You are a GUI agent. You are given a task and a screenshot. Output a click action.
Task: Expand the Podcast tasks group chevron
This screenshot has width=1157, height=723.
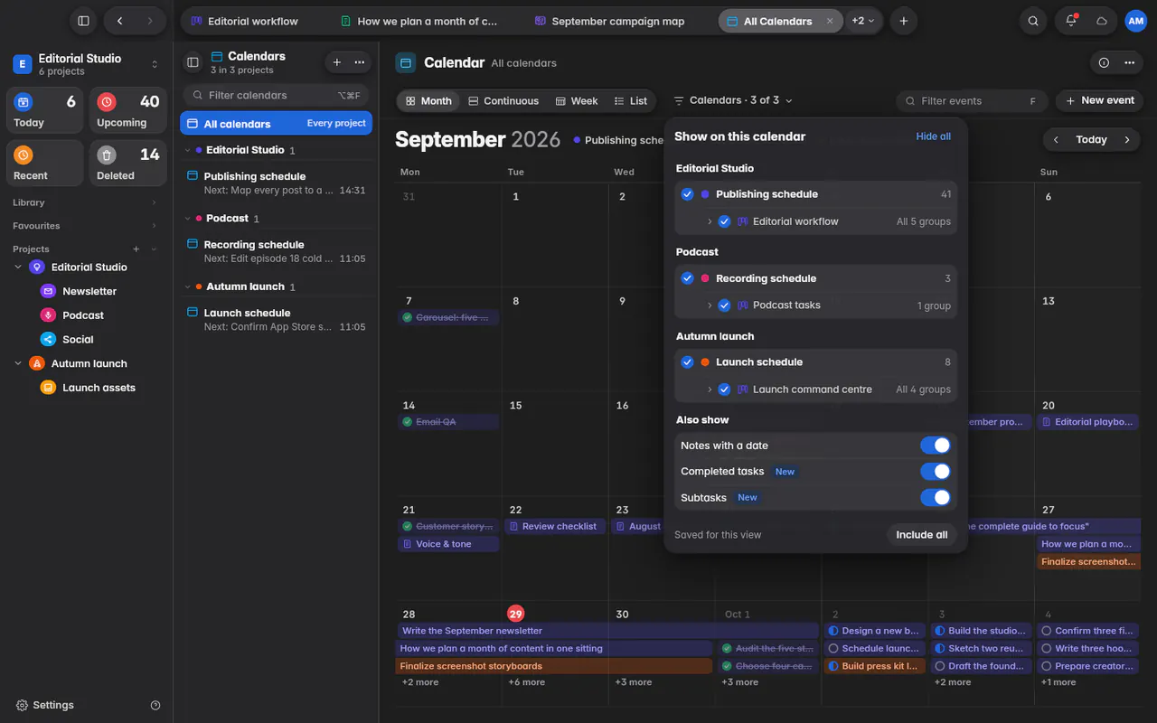pos(710,305)
